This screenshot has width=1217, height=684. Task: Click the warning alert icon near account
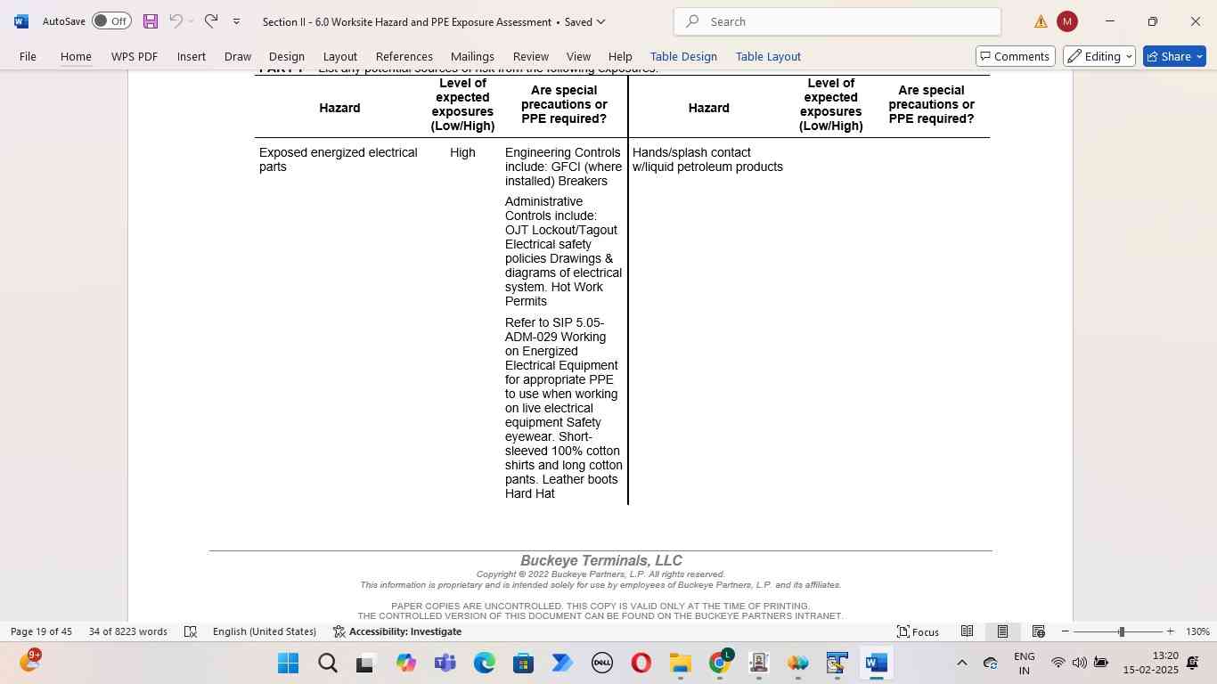point(1041,21)
